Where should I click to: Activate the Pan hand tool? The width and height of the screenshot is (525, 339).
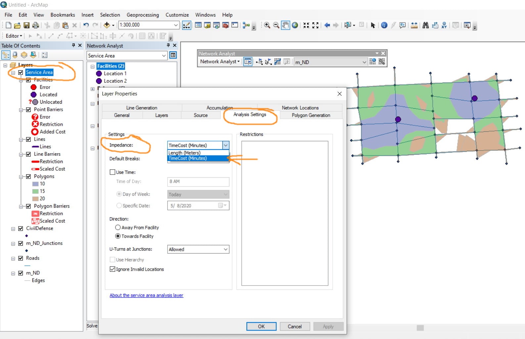[x=285, y=25]
